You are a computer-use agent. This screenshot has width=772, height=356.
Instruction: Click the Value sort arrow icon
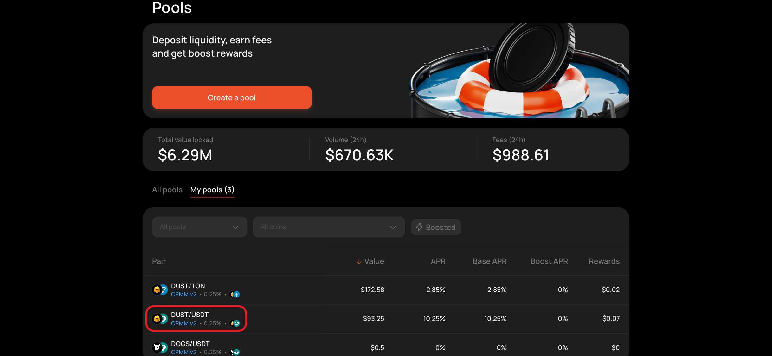(359, 261)
